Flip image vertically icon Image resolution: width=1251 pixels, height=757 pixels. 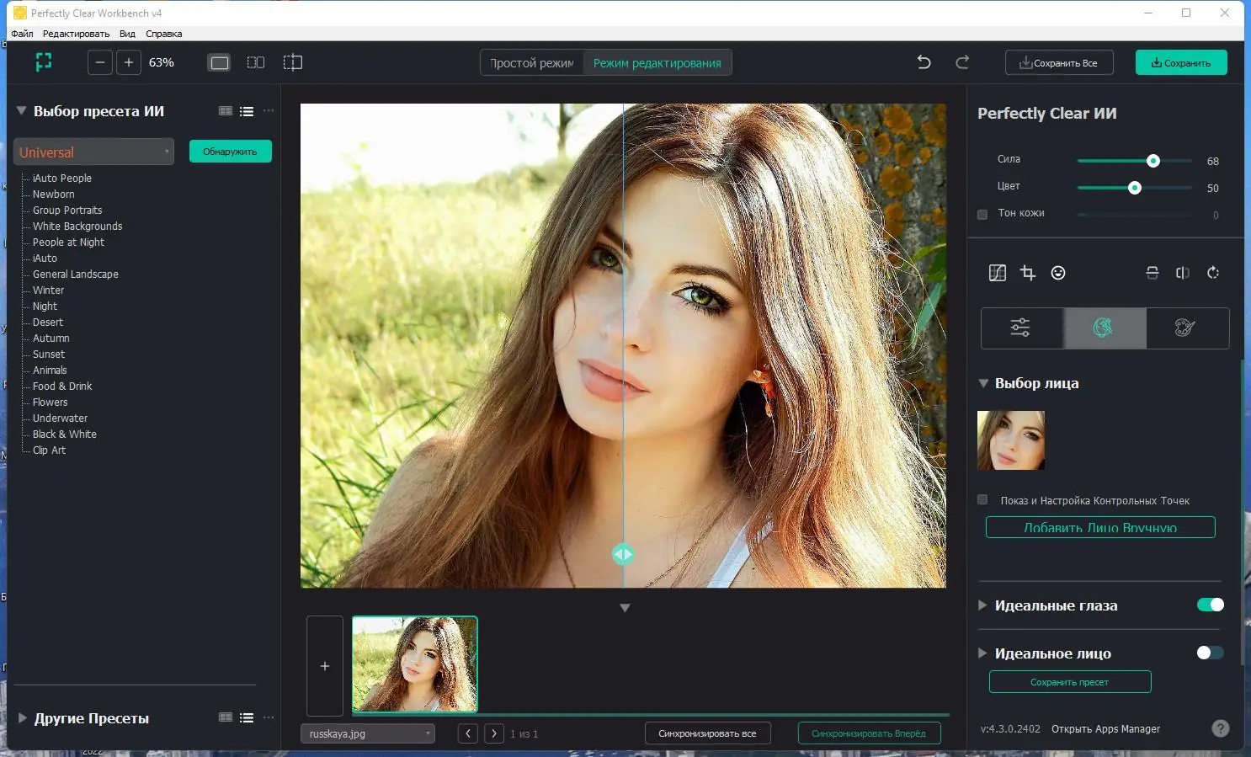click(x=1153, y=273)
